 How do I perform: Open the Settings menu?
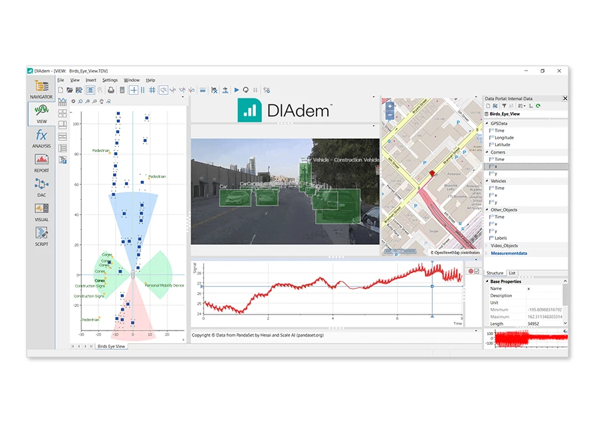click(110, 80)
